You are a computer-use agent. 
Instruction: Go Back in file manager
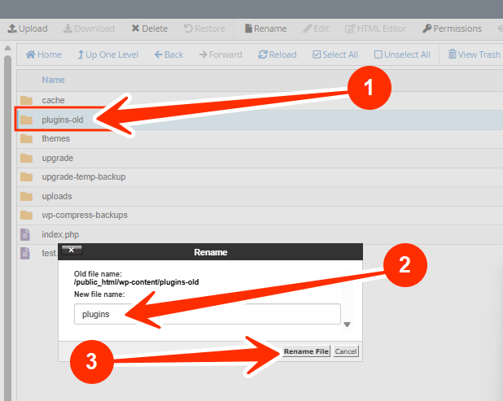(x=168, y=54)
